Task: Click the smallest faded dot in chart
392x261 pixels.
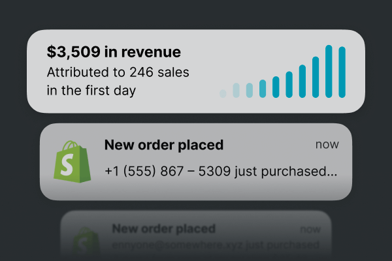Action: coord(223,94)
